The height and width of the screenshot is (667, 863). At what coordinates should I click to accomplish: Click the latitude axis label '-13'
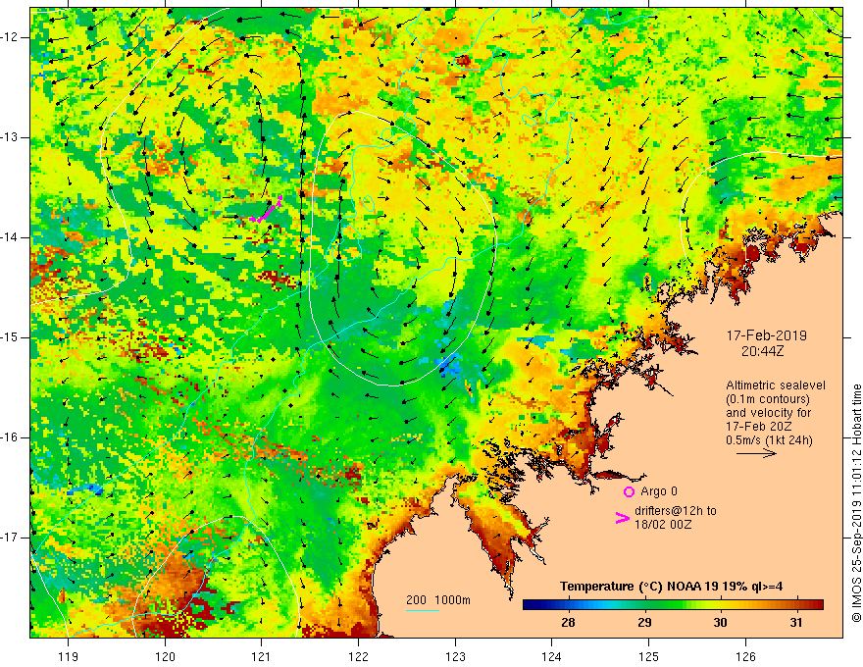(x=11, y=137)
